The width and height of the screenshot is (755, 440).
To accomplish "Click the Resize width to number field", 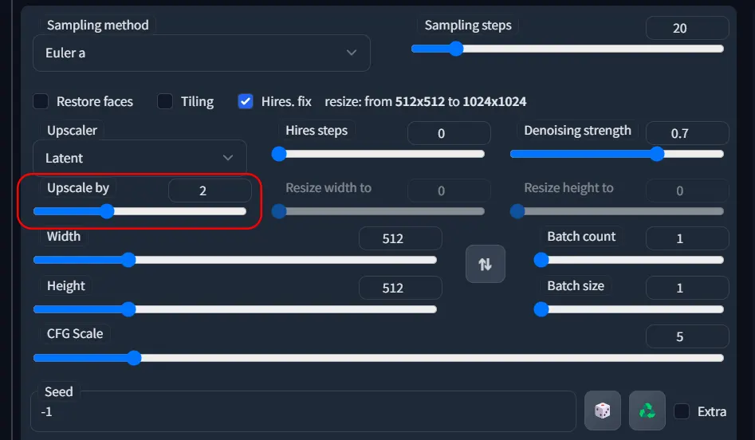I will [x=449, y=191].
